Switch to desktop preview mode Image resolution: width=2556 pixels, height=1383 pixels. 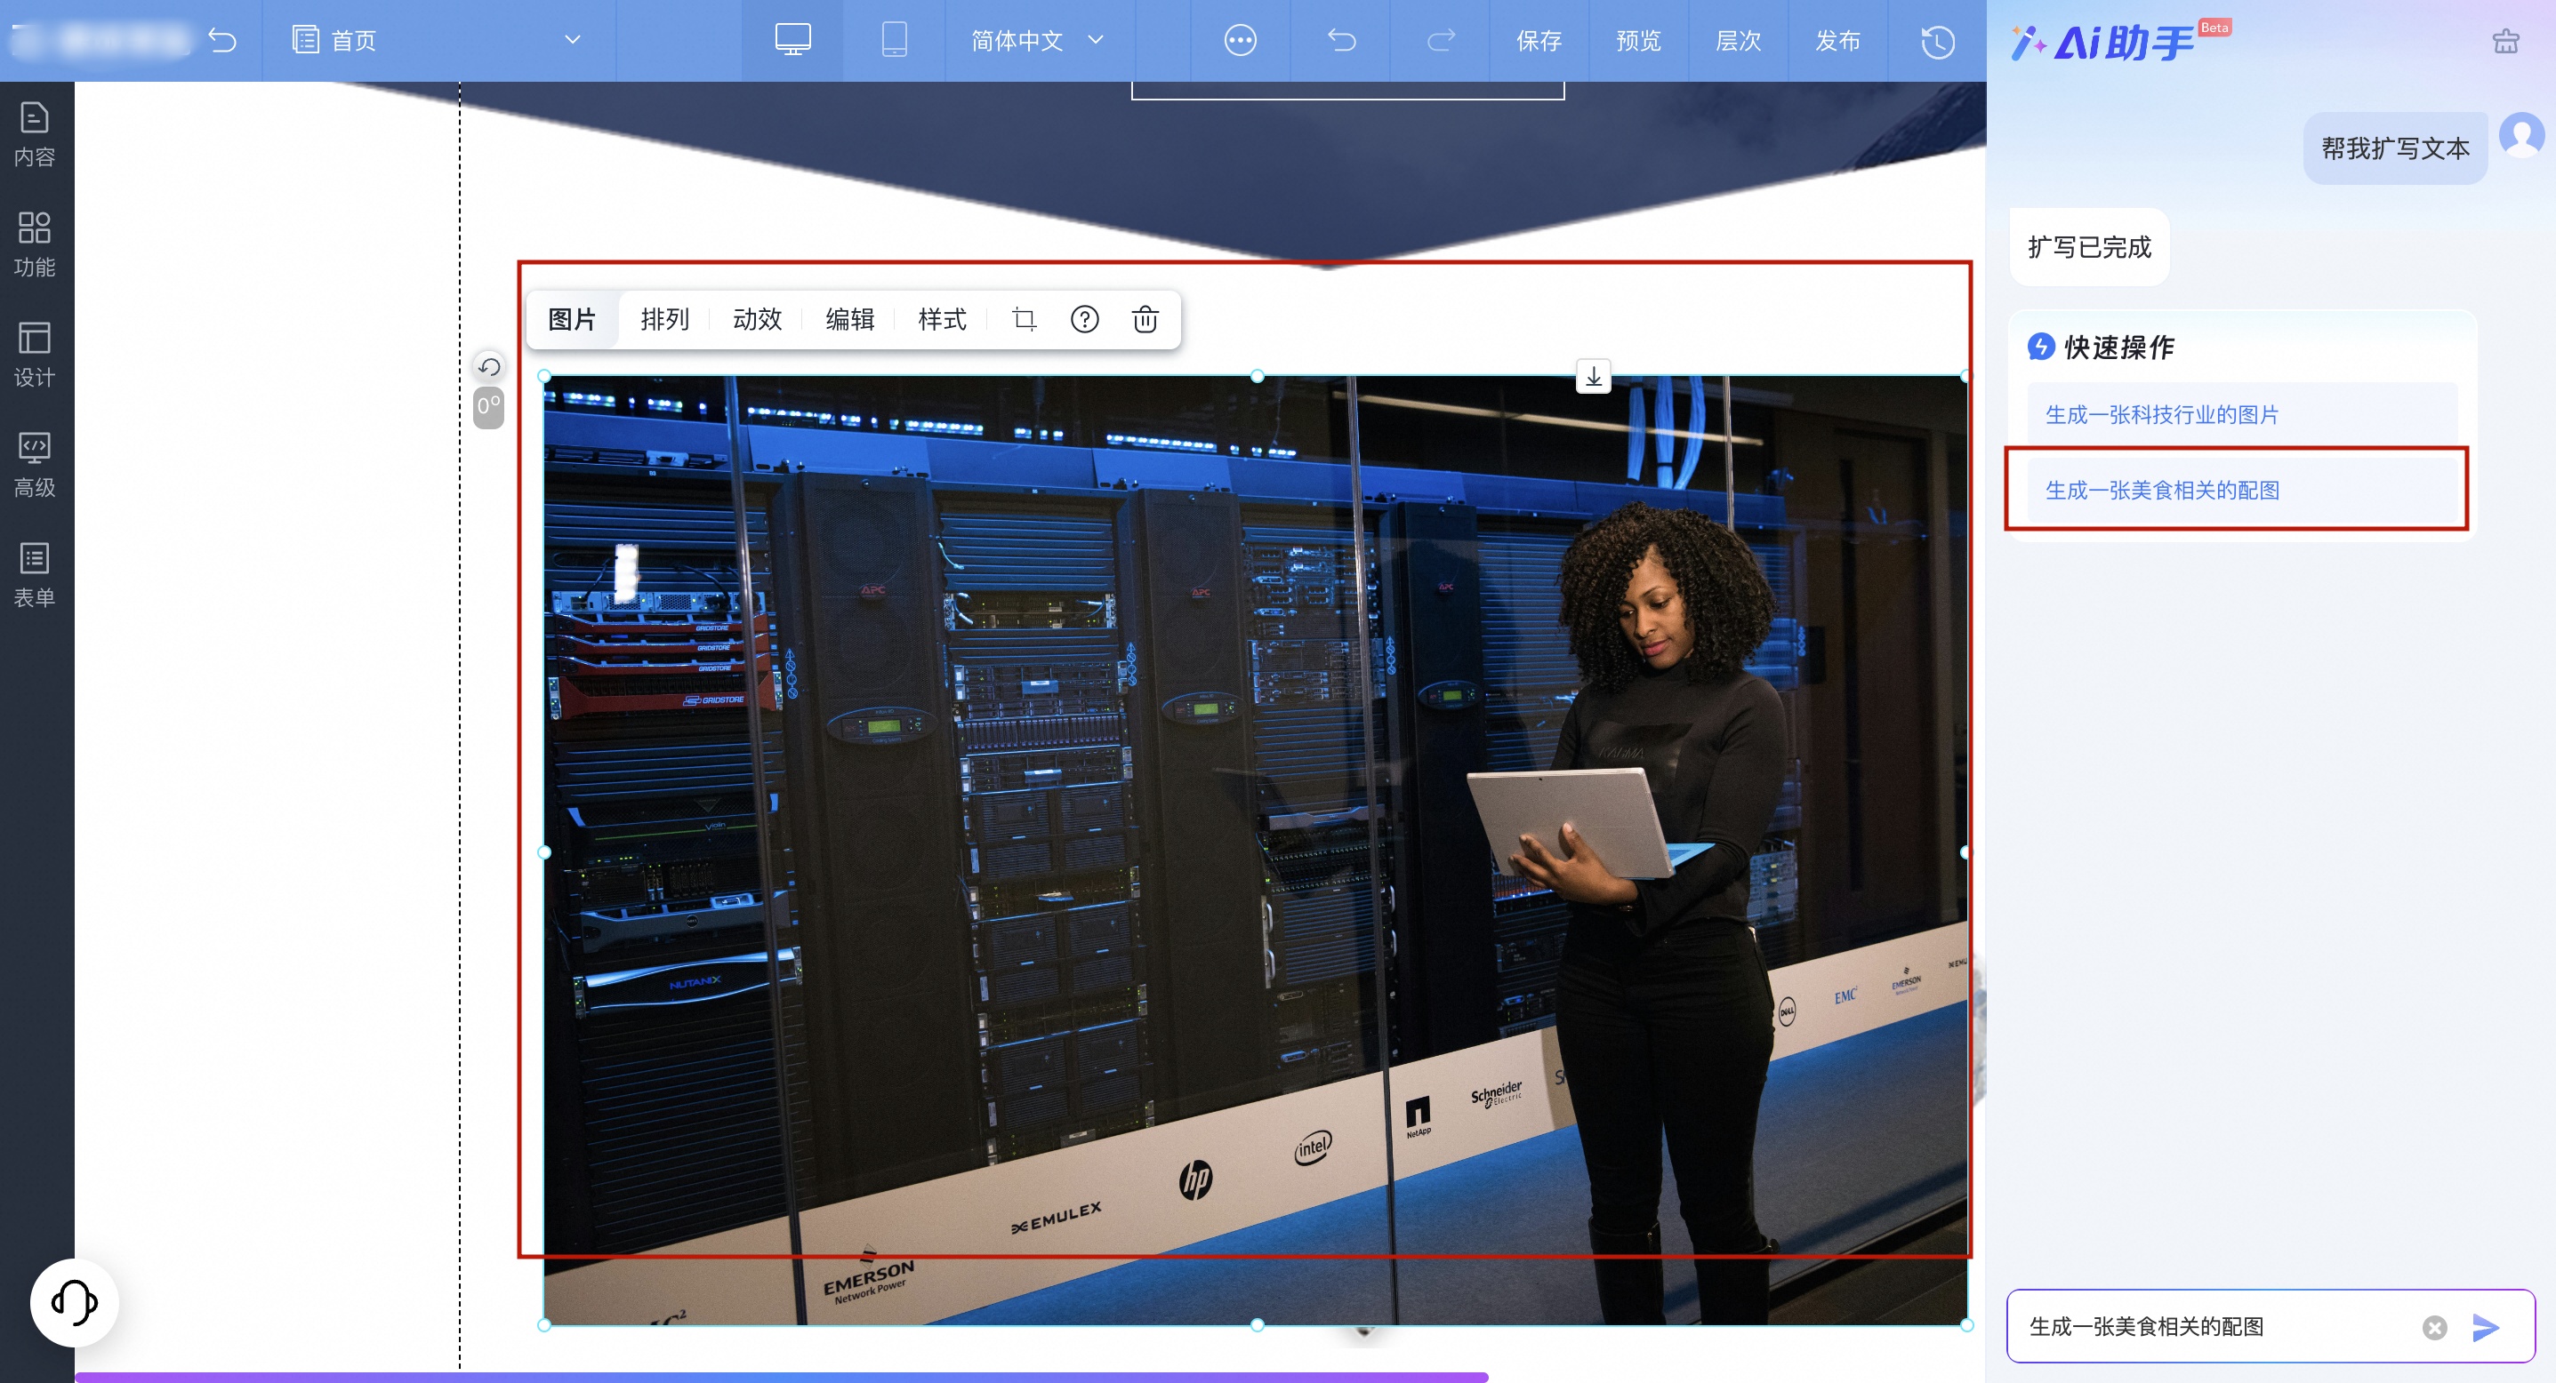pyautogui.click(x=792, y=41)
